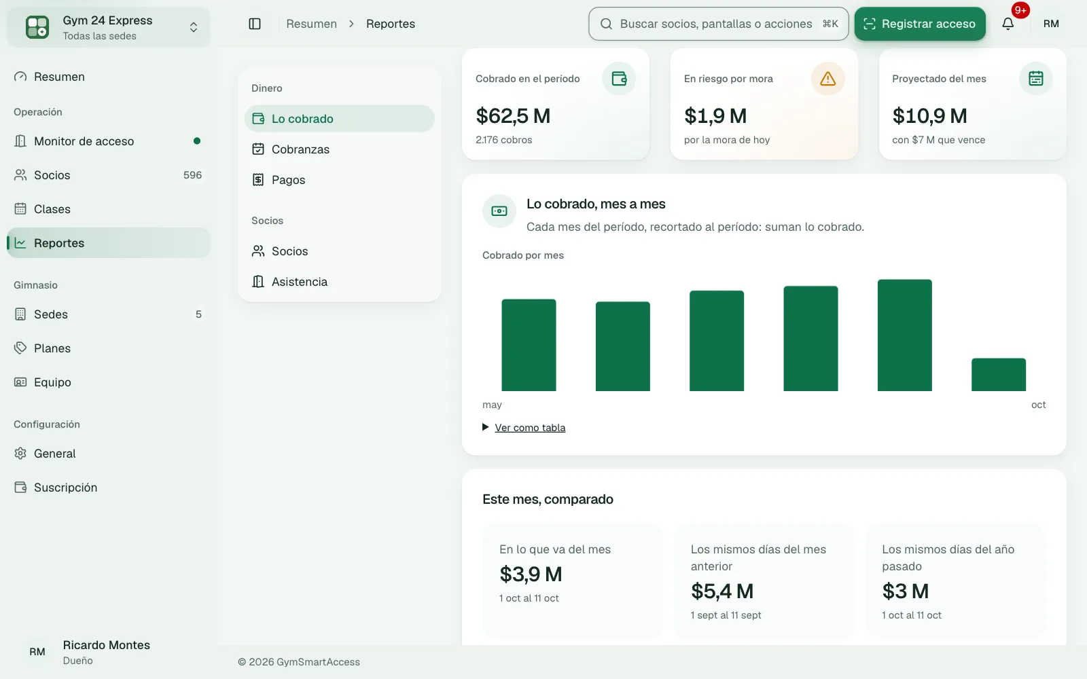Click the Proyectado del mes calendar icon
1087x679 pixels.
click(x=1036, y=79)
